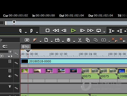Viewport: 127px width, 96px height.
Task: Toggle sync-lock on top video track
Action: [x=16, y=63]
